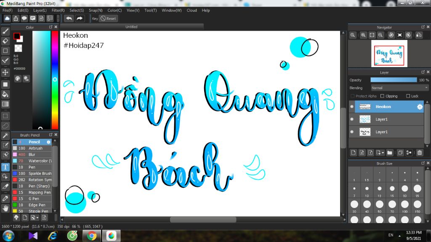Select the Operation tool

(x=5, y=177)
